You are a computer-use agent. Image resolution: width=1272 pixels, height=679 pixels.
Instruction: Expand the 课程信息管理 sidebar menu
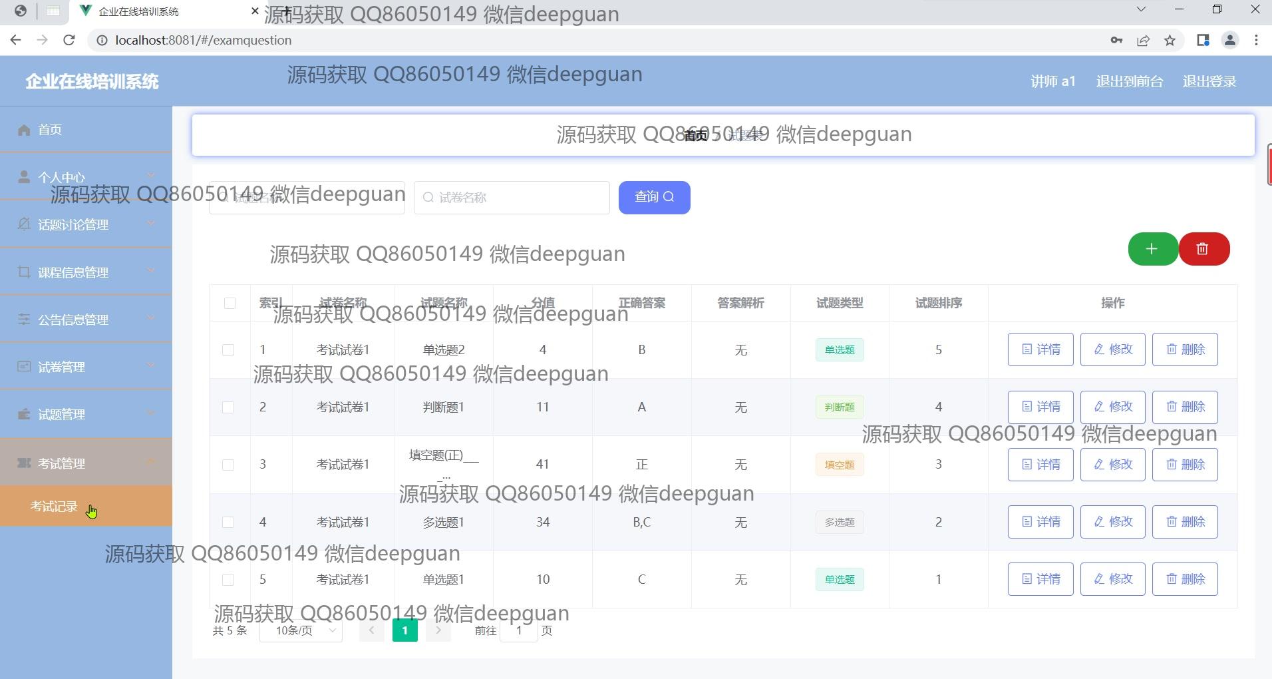86,272
